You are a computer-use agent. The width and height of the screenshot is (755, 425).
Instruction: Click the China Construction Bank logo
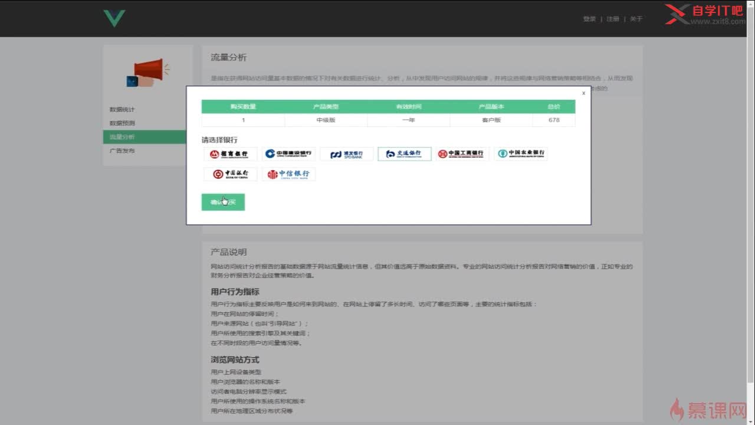click(289, 153)
